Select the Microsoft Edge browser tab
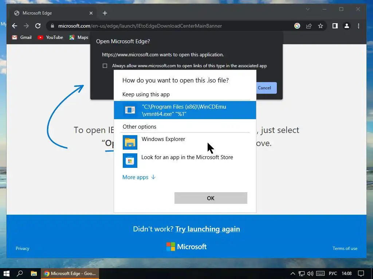Image resolution: width=373 pixels, height=279 pixels. [53, 13]
